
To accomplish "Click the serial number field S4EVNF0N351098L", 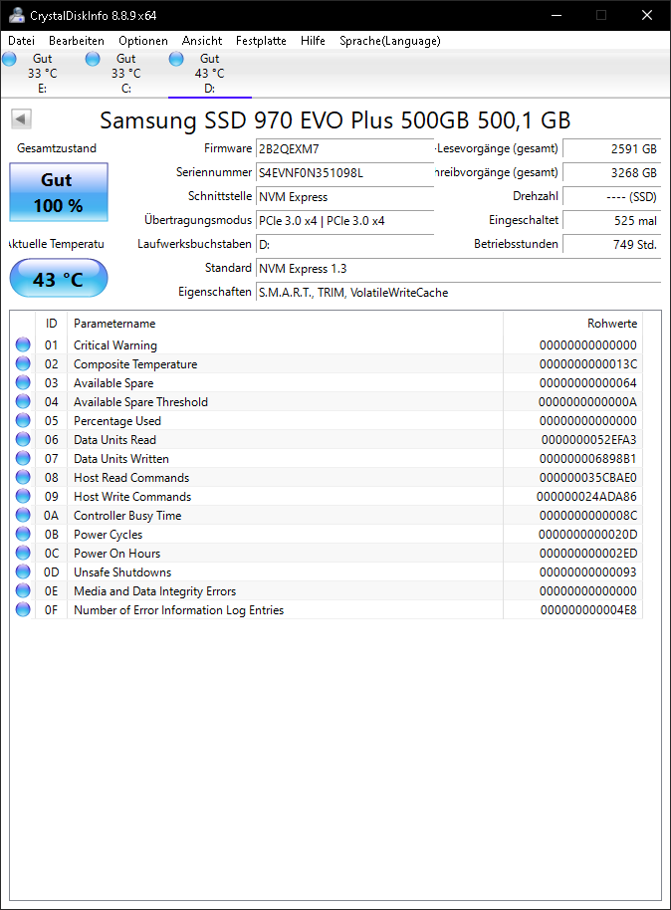I will coord(344,173).
